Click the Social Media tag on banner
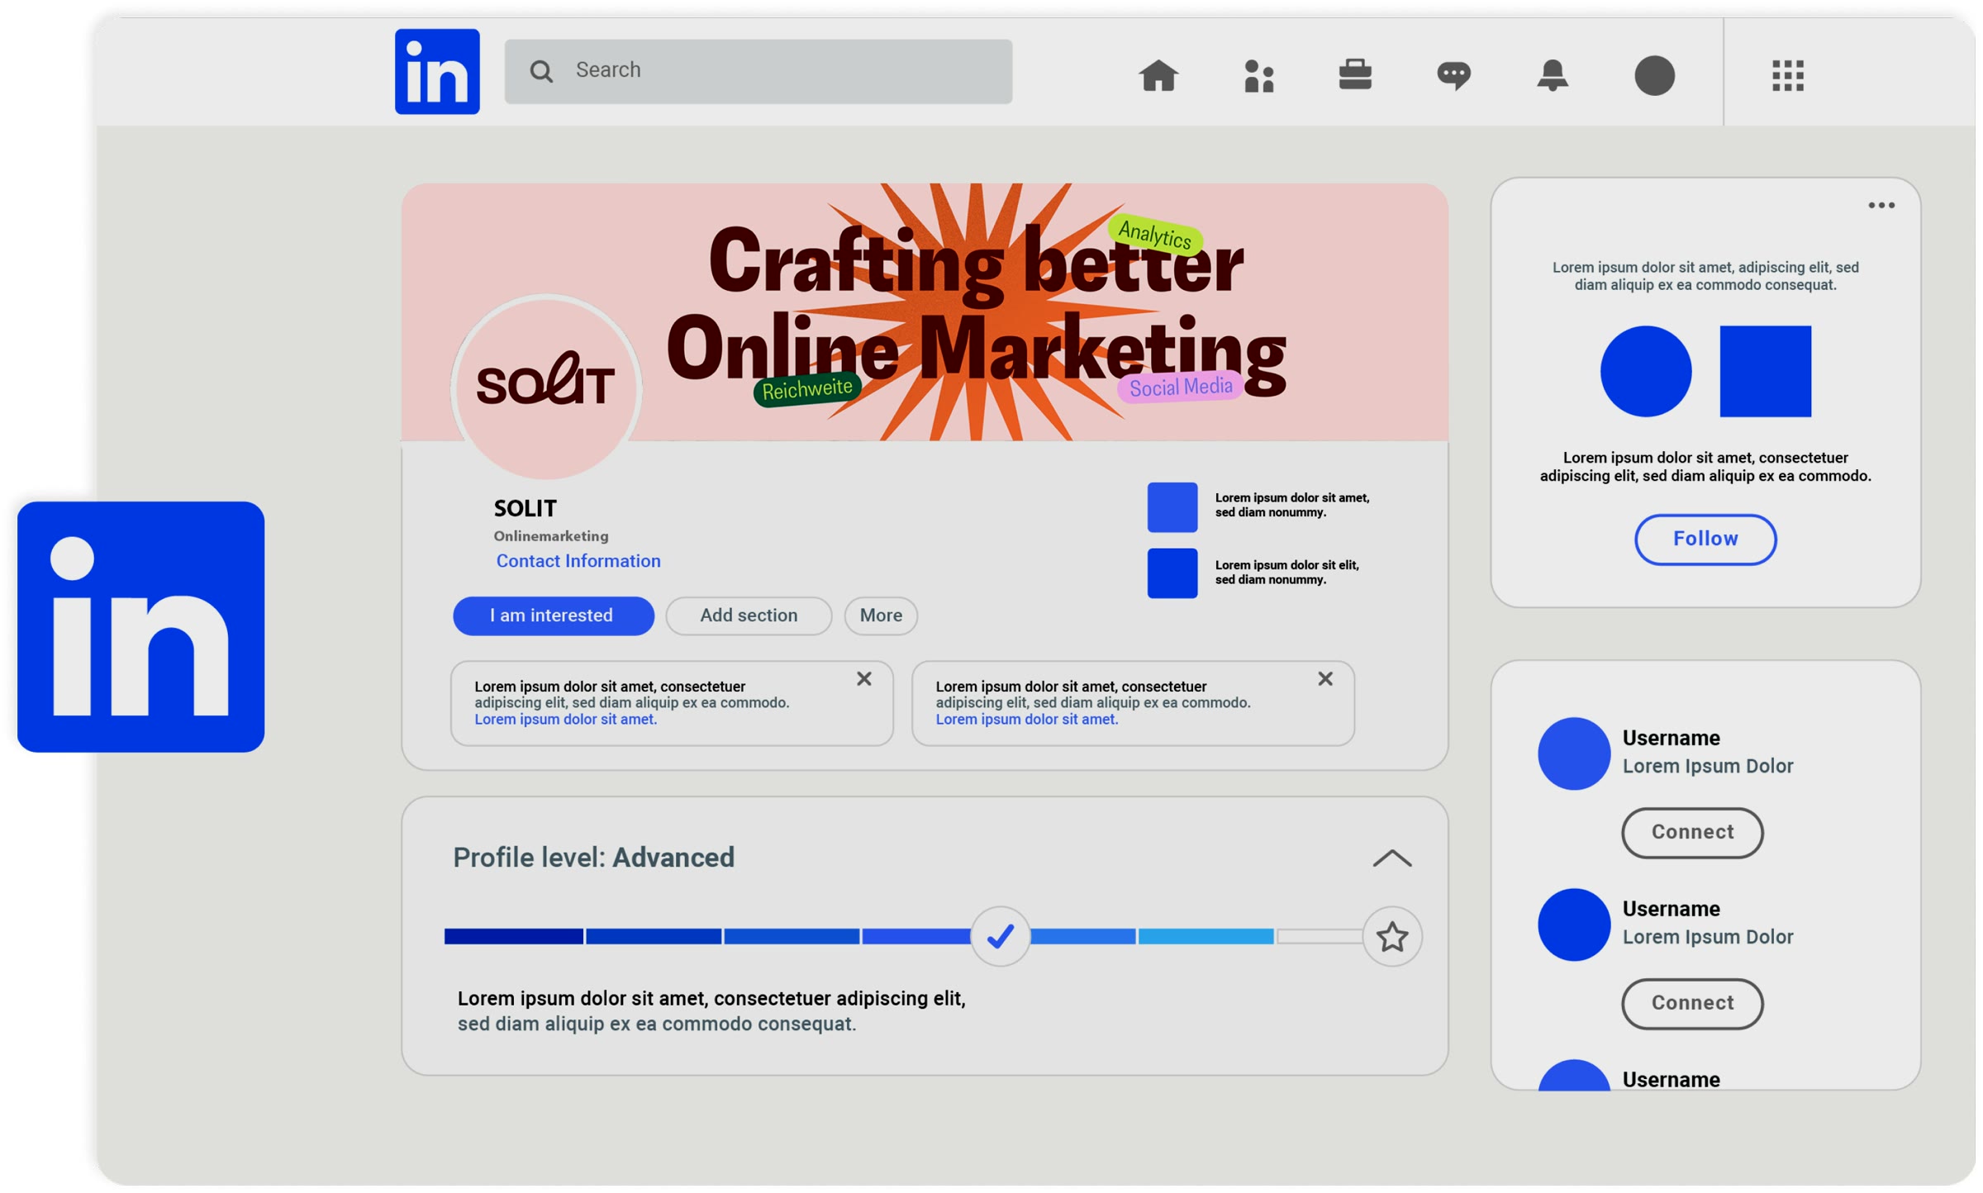 pos(1181,387)
